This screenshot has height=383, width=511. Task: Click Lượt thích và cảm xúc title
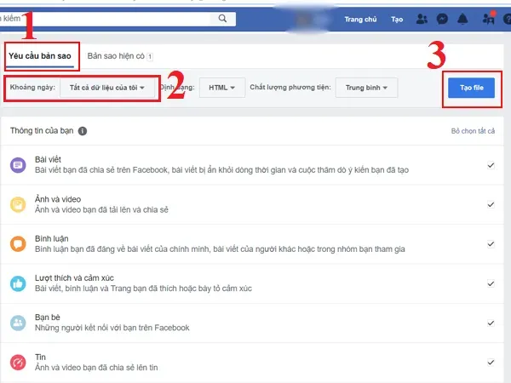(74, 277)
